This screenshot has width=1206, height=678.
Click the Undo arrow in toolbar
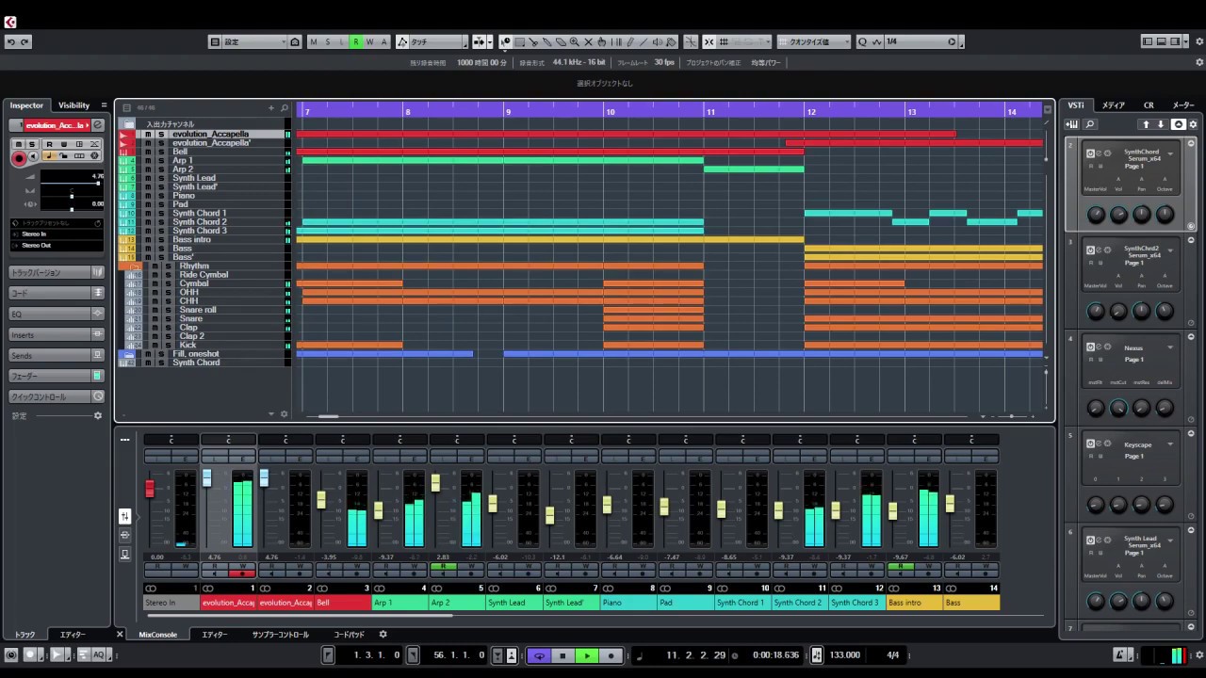[10, 42]
